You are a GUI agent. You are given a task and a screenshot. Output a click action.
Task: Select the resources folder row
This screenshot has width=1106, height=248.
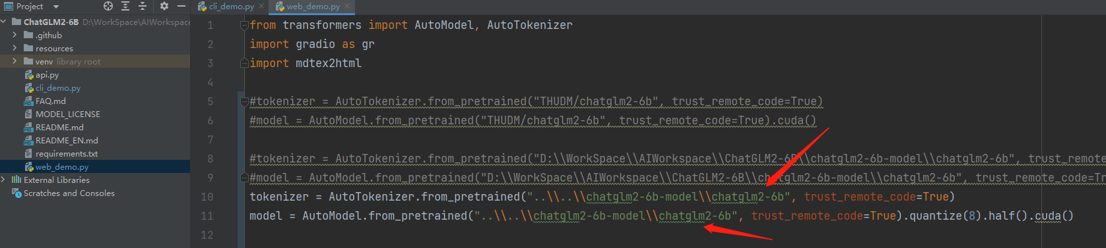pos(95,48)
